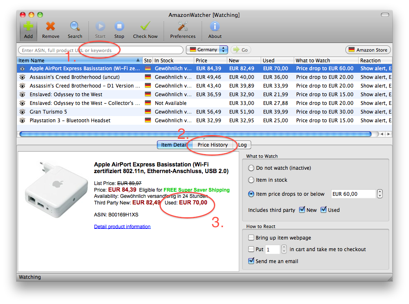The image size is (409, 304).
Task: Click the scrollbar right arrow
Action: click(x=388, y=134)
